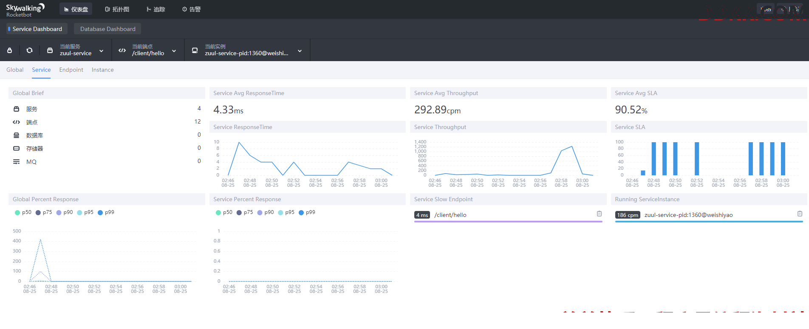Viewport: 809px width, 329px height.
Task: Click the 端点 icon in Global Brief
Action: coord(16,122)
